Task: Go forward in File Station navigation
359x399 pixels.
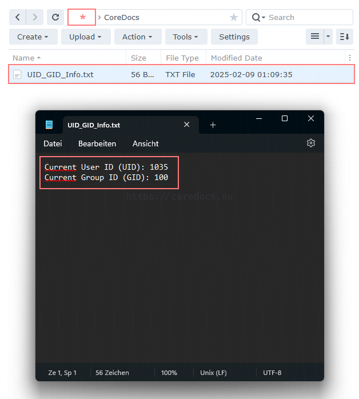Action: (35, 17)
